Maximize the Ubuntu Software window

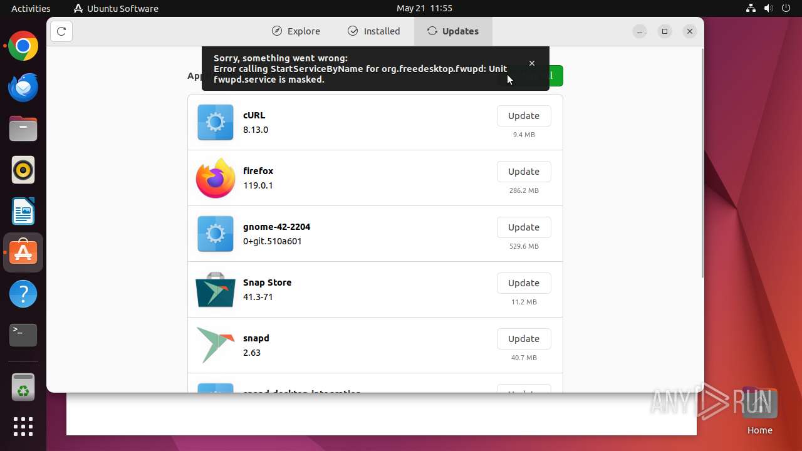tap(665, 31)
